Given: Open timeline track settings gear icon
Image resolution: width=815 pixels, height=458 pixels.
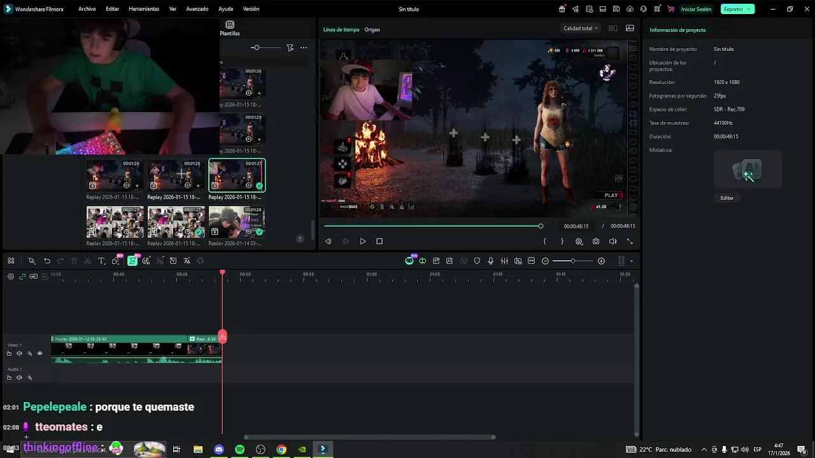Looking at the screenshot, I should pyautogui.click(x=11, y=276).
